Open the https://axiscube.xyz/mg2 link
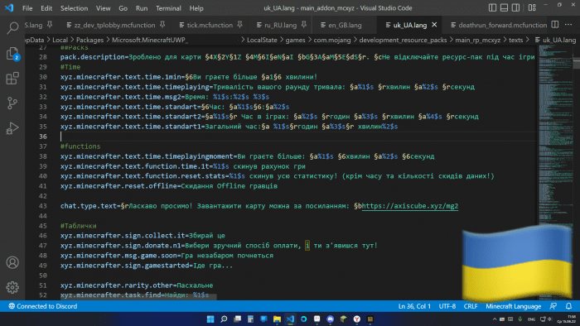 click(x=410, y=206)
